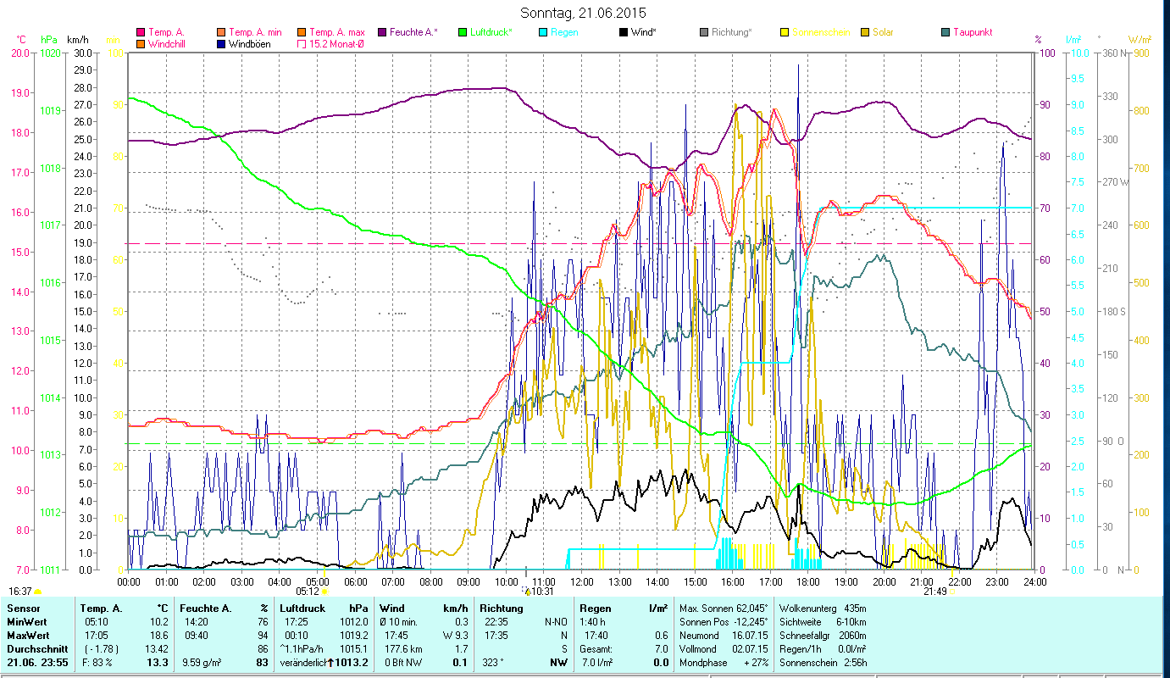
Task: Click the sun icon beside 16:37
Action: [38, 592]
